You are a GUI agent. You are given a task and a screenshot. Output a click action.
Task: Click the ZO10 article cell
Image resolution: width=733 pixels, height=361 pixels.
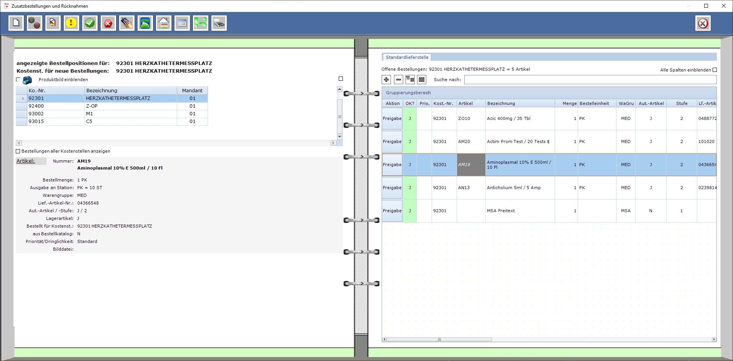[471, 118]
